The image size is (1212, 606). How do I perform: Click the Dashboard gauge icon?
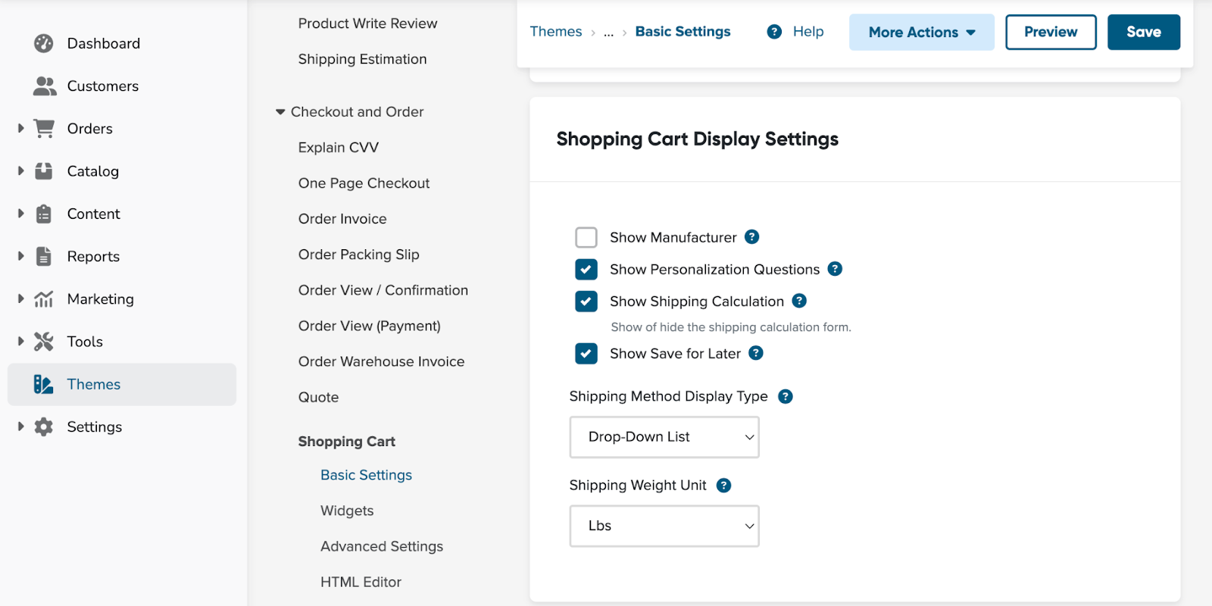44,43
